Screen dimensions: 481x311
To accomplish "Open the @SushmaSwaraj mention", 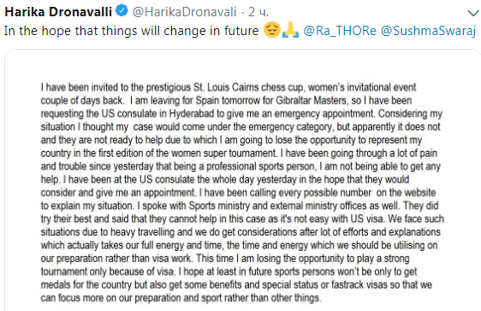I will tap(428, 31).
